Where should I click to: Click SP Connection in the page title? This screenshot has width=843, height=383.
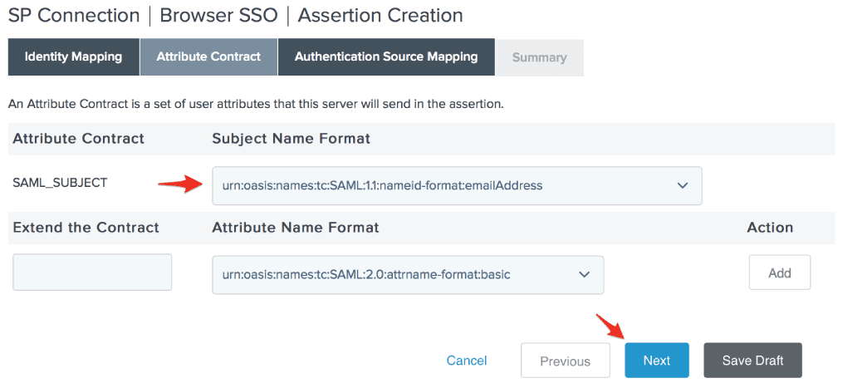pos(74,15)
